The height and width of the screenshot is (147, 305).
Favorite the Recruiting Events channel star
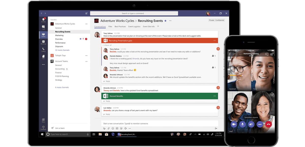pyautogui.click(x=165, y=21)
